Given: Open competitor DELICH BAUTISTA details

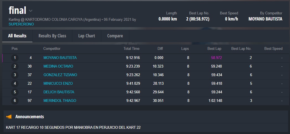Looking at the screenshot, I should [x=59, y=92].
